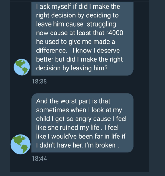Click the text 'I know I deserve'
The width and height of the screenshot is (165, 176).
[96, 51]
